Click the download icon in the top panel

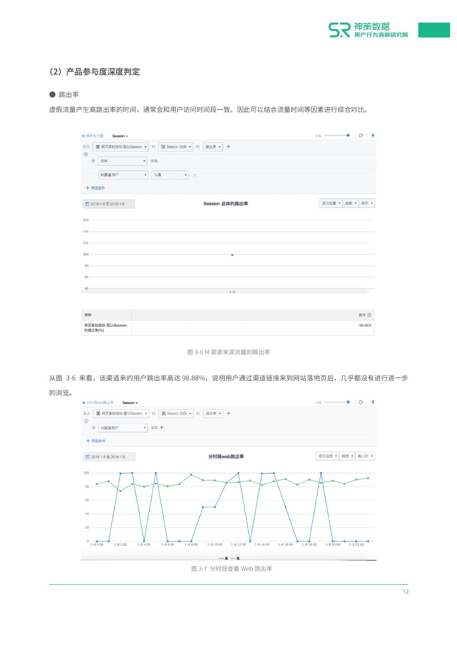373,135
